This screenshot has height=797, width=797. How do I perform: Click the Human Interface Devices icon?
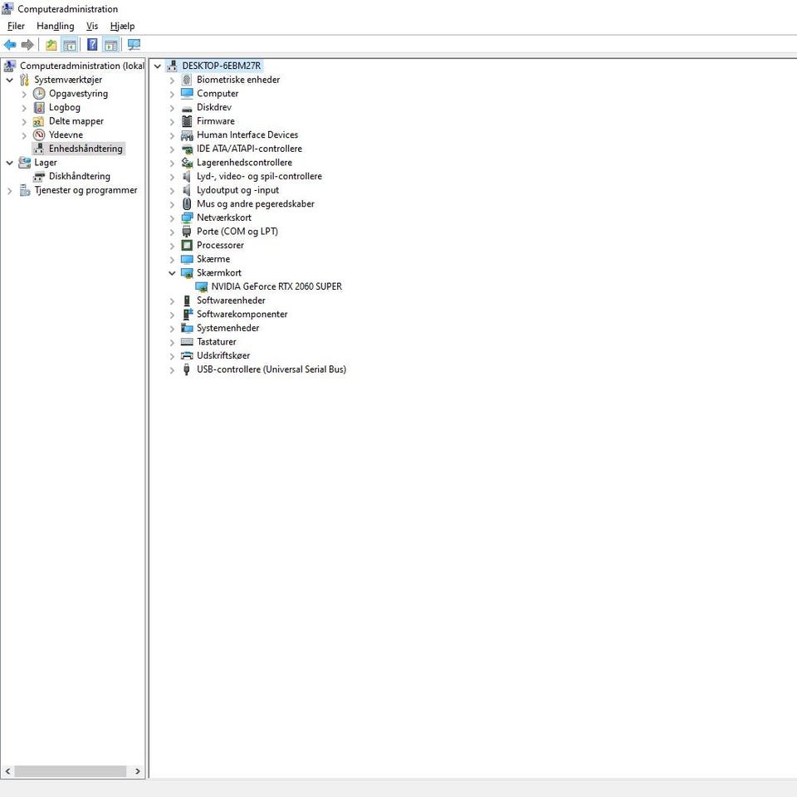click(x=187, y=135)
